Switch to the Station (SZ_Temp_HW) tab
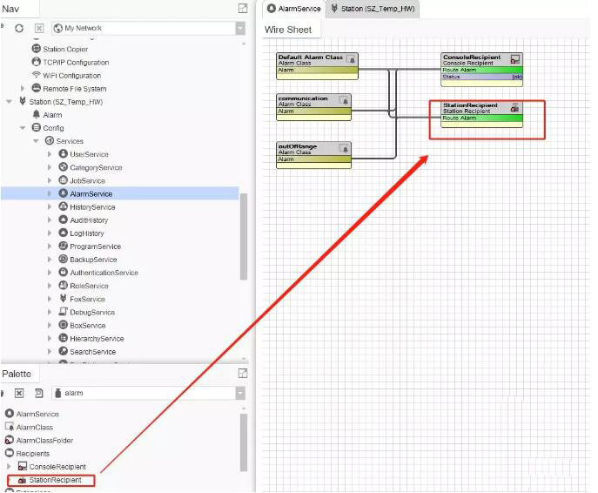 [373, 9]
